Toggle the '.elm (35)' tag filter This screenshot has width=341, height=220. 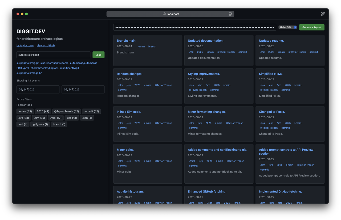pyautogui.click(x=39, y=118)
